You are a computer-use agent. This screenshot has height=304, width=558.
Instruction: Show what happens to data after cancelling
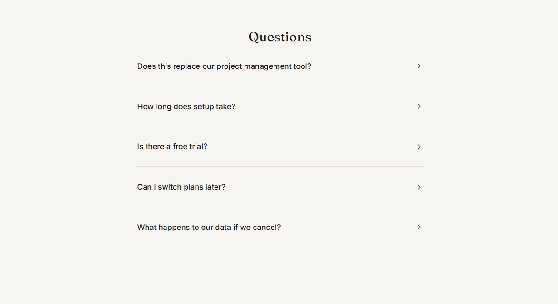coord(280,228)
